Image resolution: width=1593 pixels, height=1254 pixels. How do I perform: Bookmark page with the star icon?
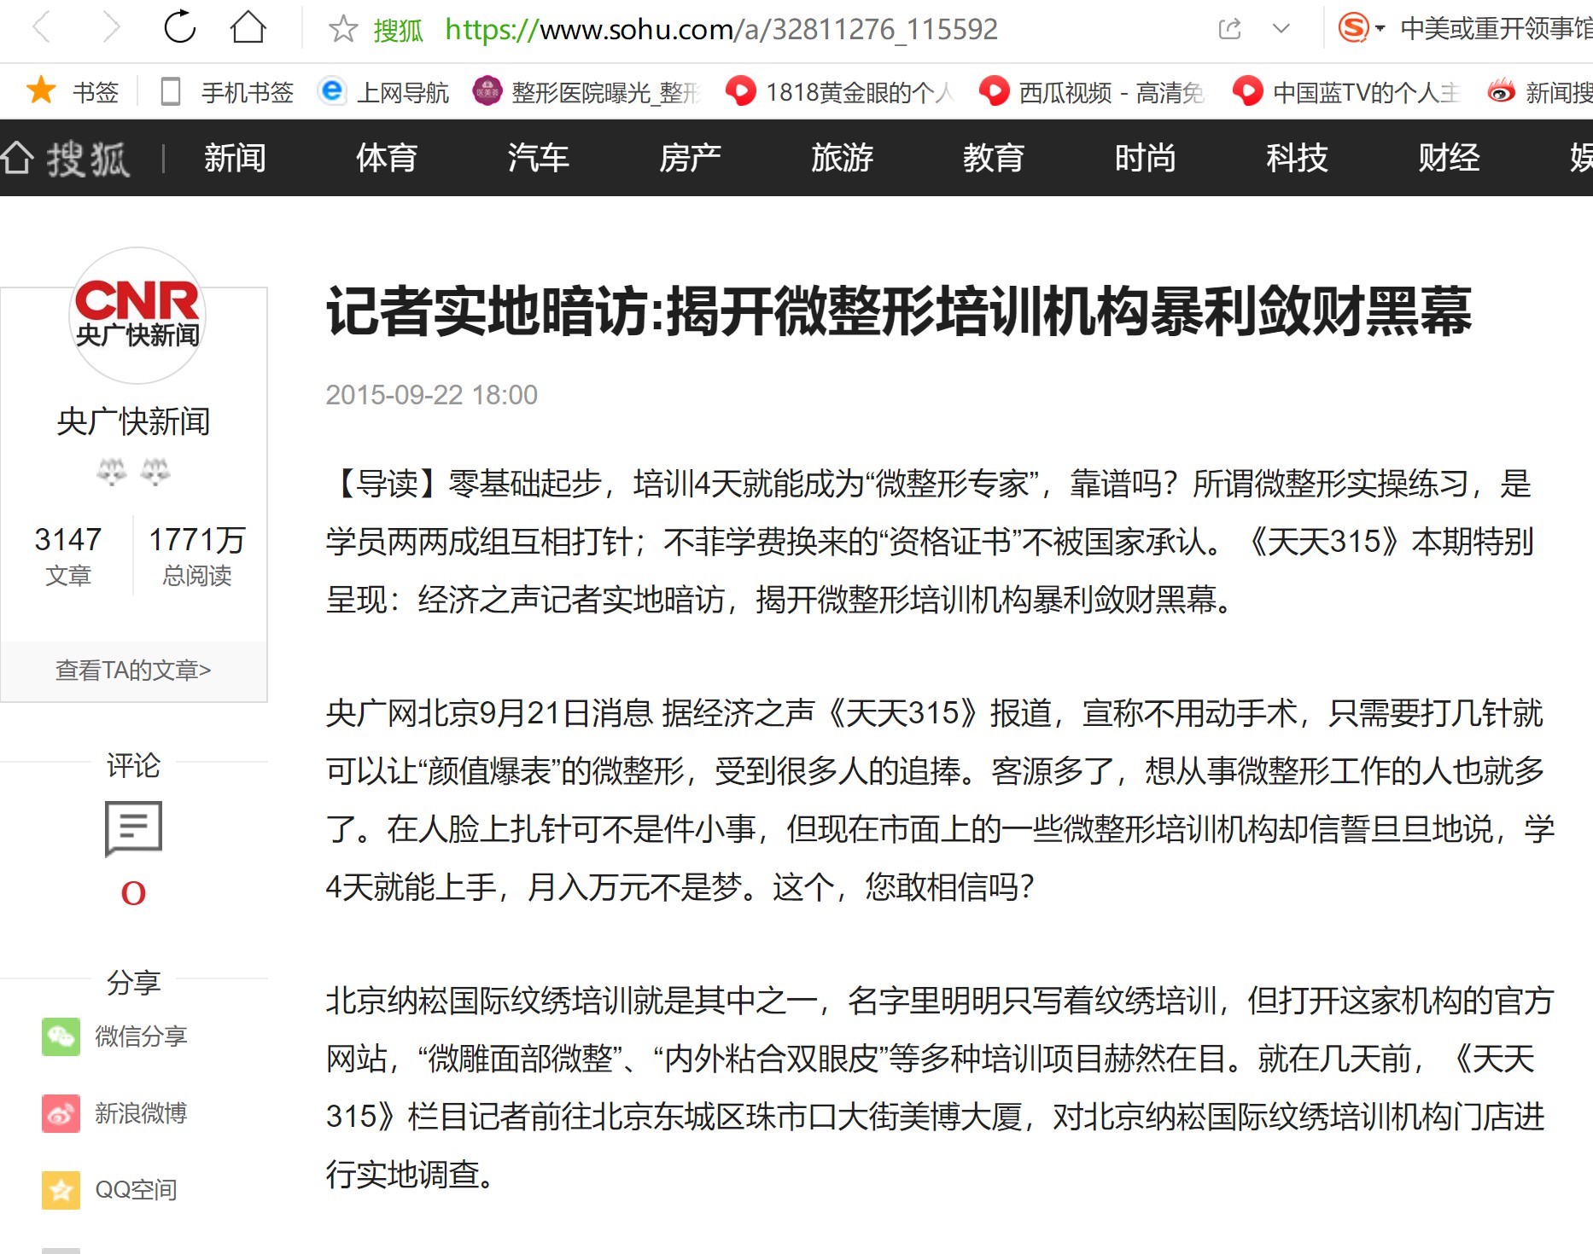(343, 29)
